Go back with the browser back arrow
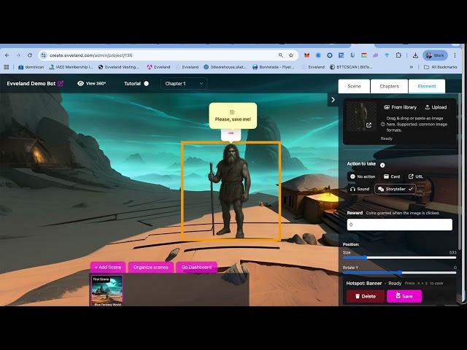Screen dimensions: 467x350 pyautogui.click(x=7, y=55)
